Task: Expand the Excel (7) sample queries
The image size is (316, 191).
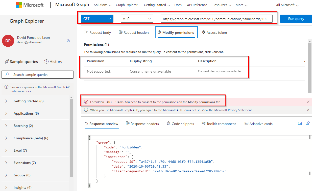Action: pos(20,150)
